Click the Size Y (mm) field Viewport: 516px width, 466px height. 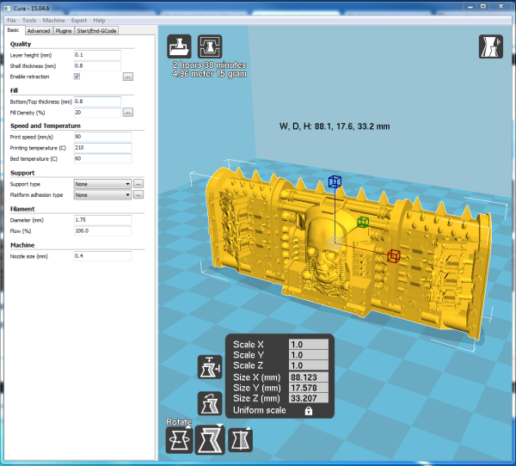pos(309,388)
